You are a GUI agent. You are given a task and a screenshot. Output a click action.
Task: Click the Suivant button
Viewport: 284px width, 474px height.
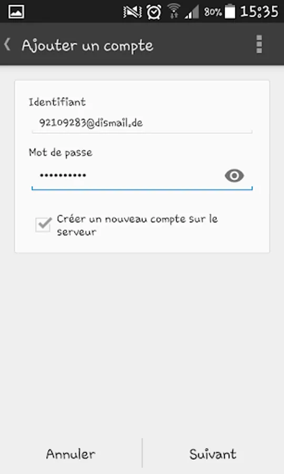pyautogui.click(x=213, y=454)
